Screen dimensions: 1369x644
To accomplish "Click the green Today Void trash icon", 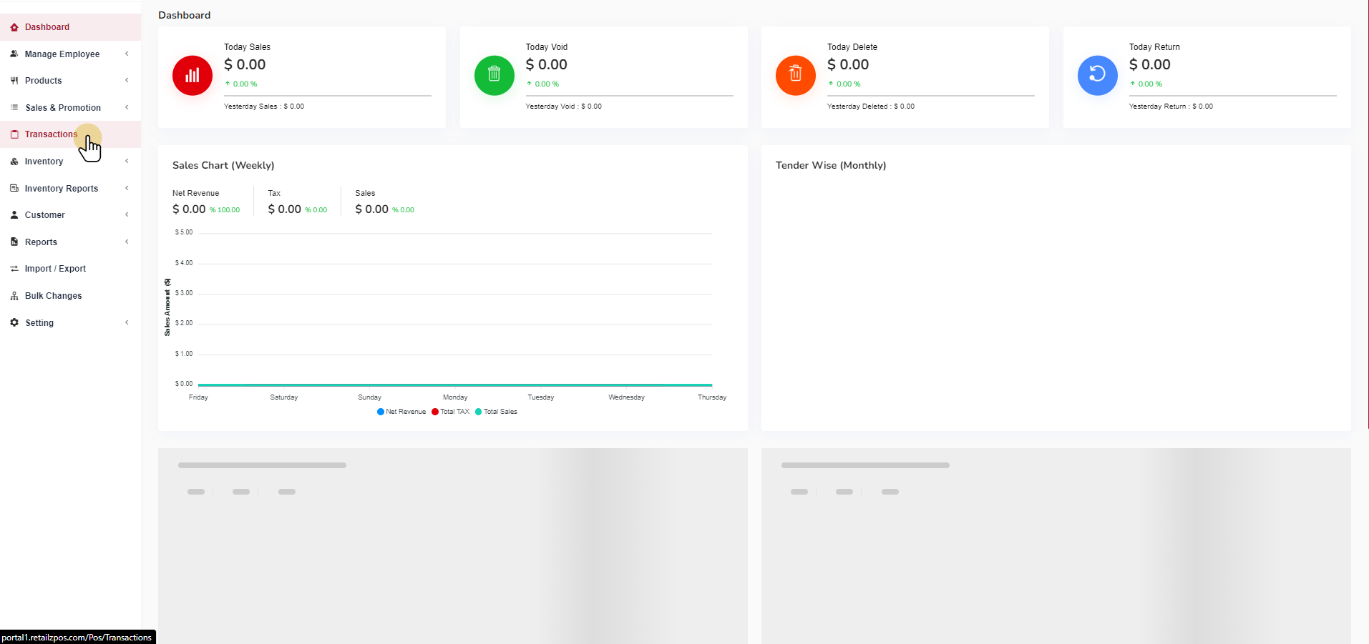I will pyautogui.click(x=494, y=75).
